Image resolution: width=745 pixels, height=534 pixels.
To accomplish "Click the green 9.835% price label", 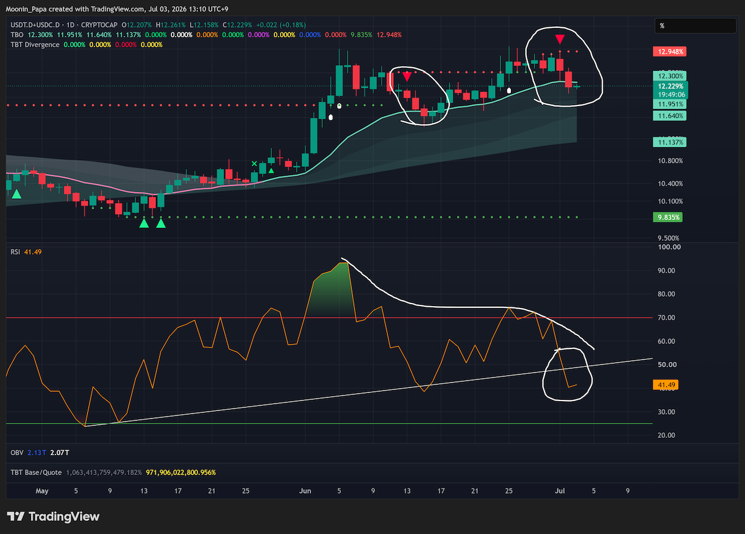I will click(667, 217).
